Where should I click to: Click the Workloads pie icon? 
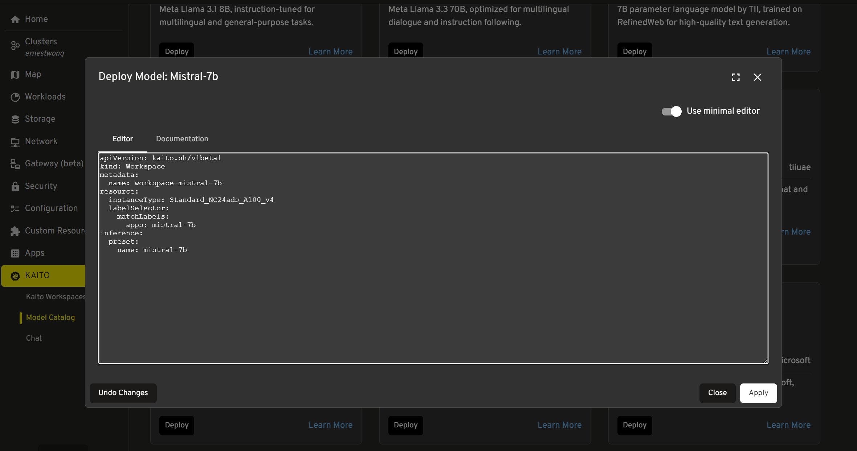(x=15, y=97)
